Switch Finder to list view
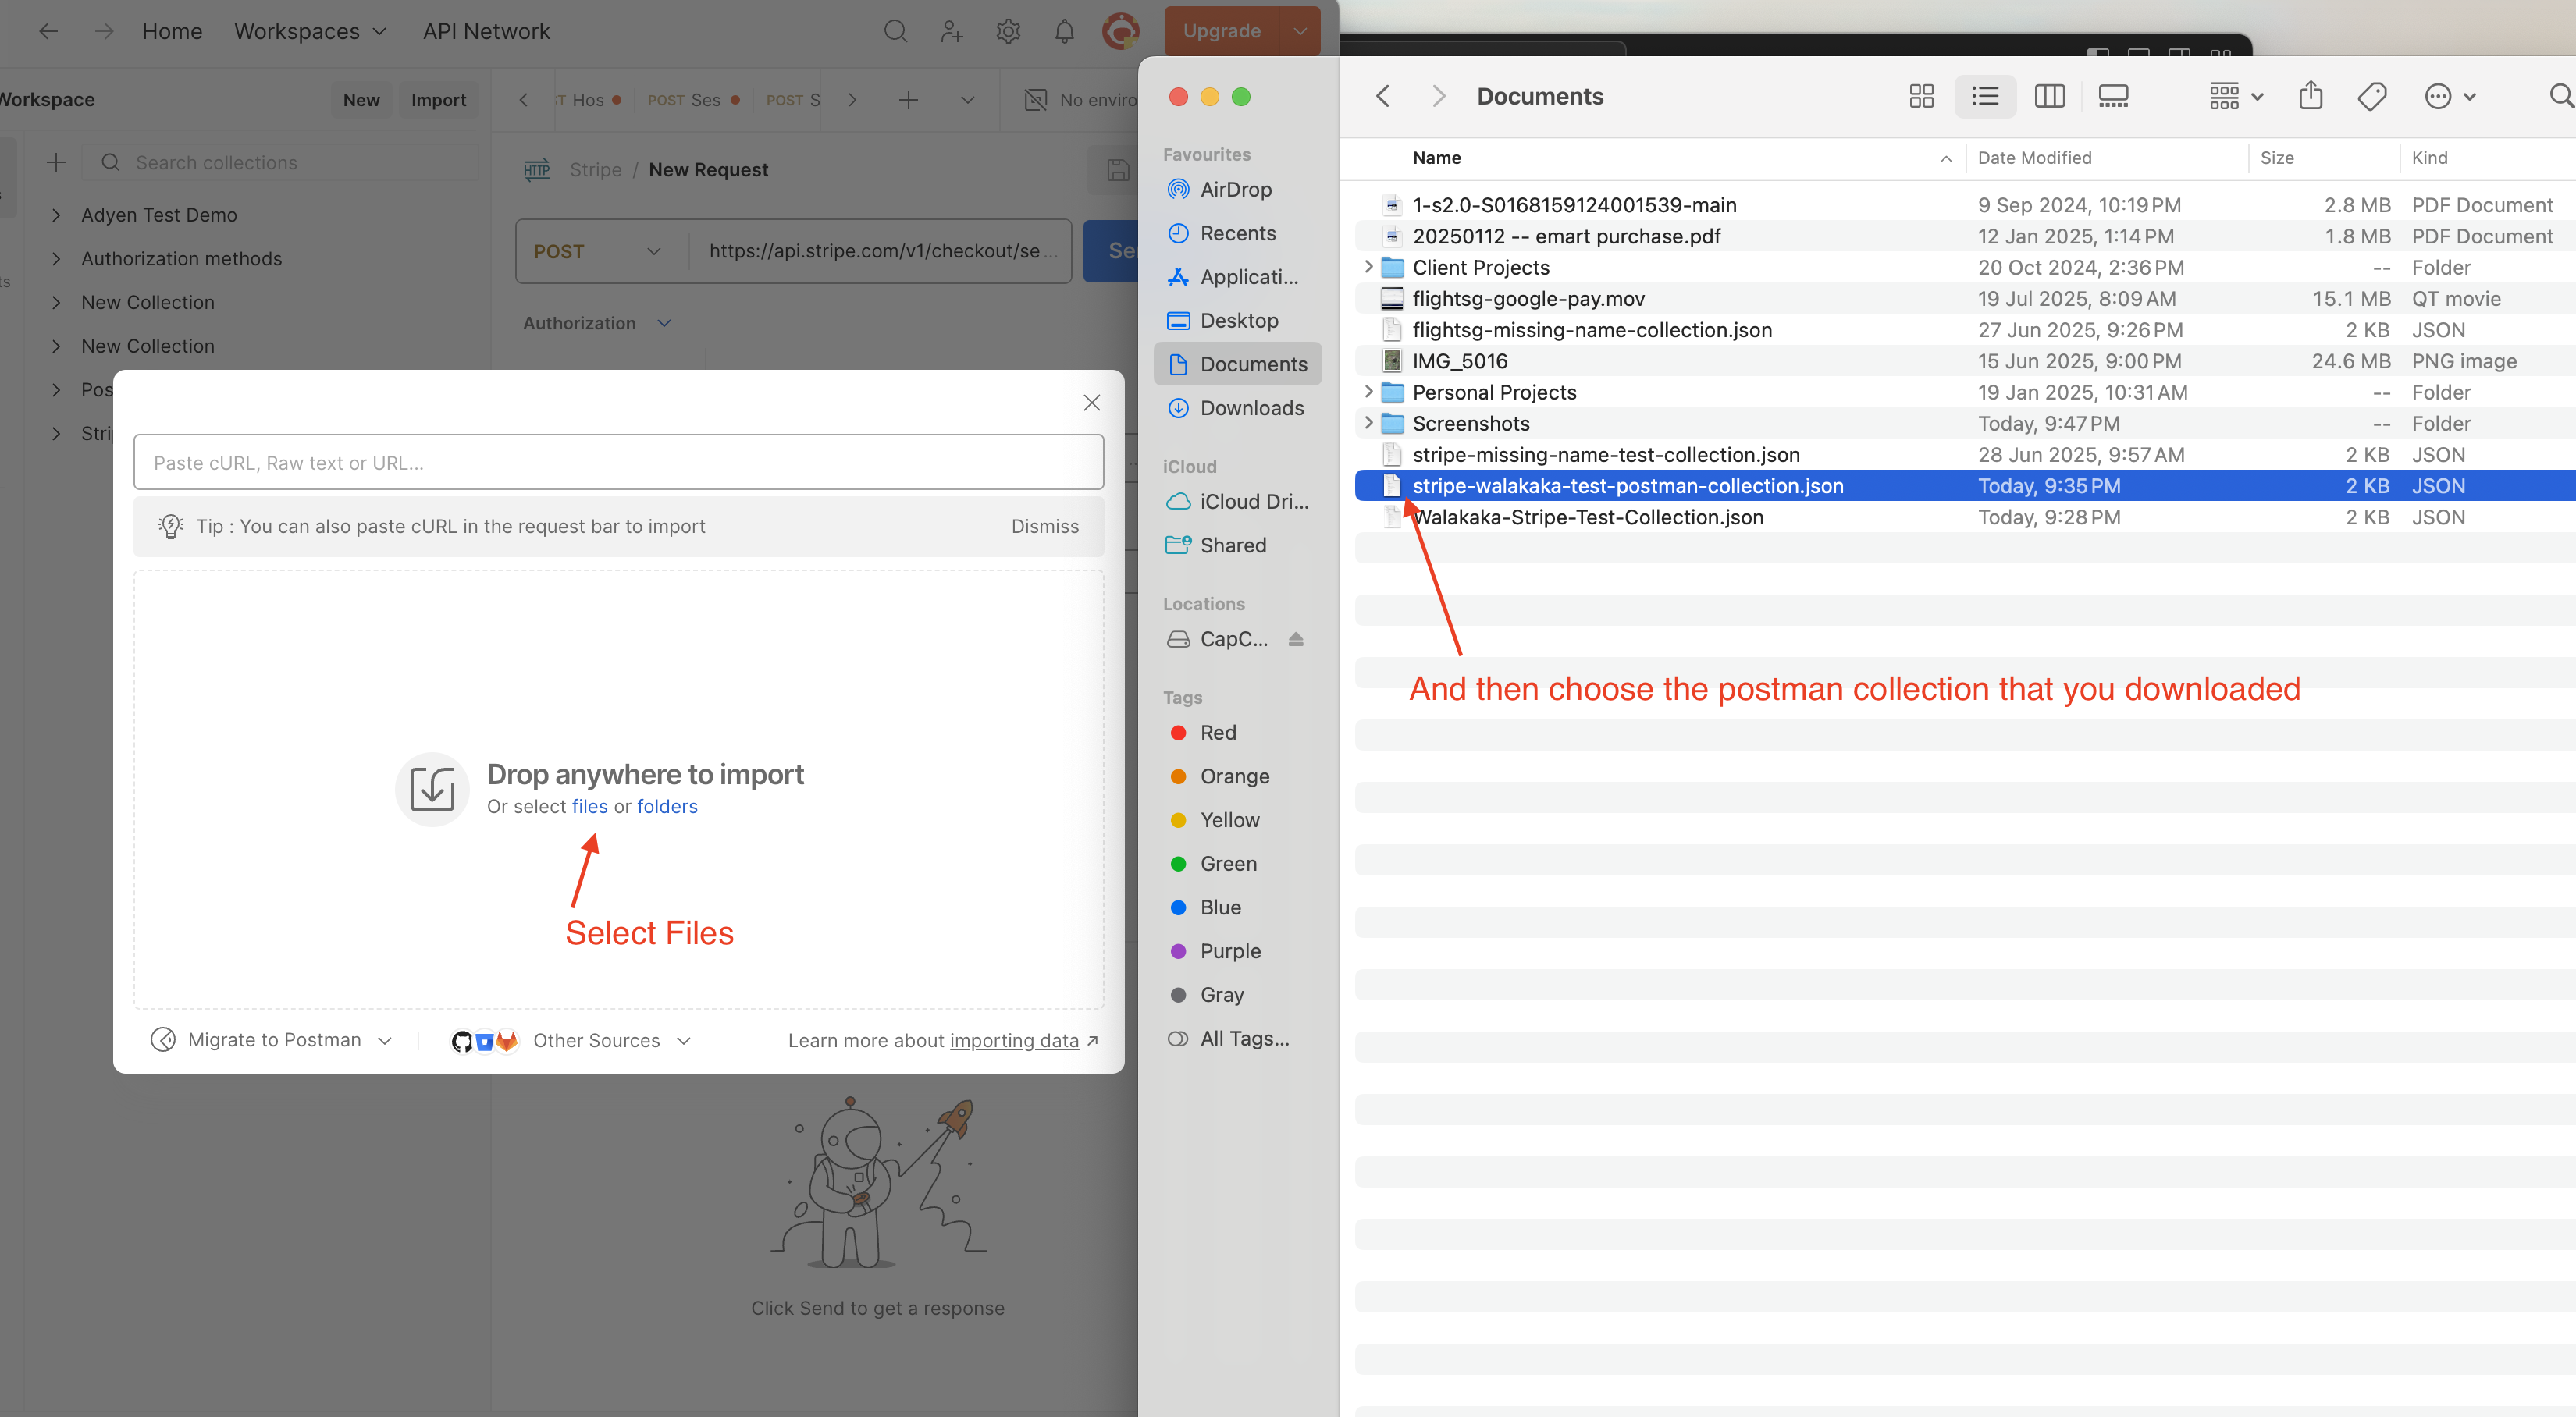The image size is (2576, 1417). click(1985, 96)
